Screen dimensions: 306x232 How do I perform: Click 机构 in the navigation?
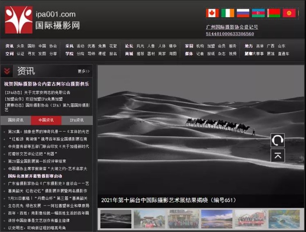tap(200, 46)
